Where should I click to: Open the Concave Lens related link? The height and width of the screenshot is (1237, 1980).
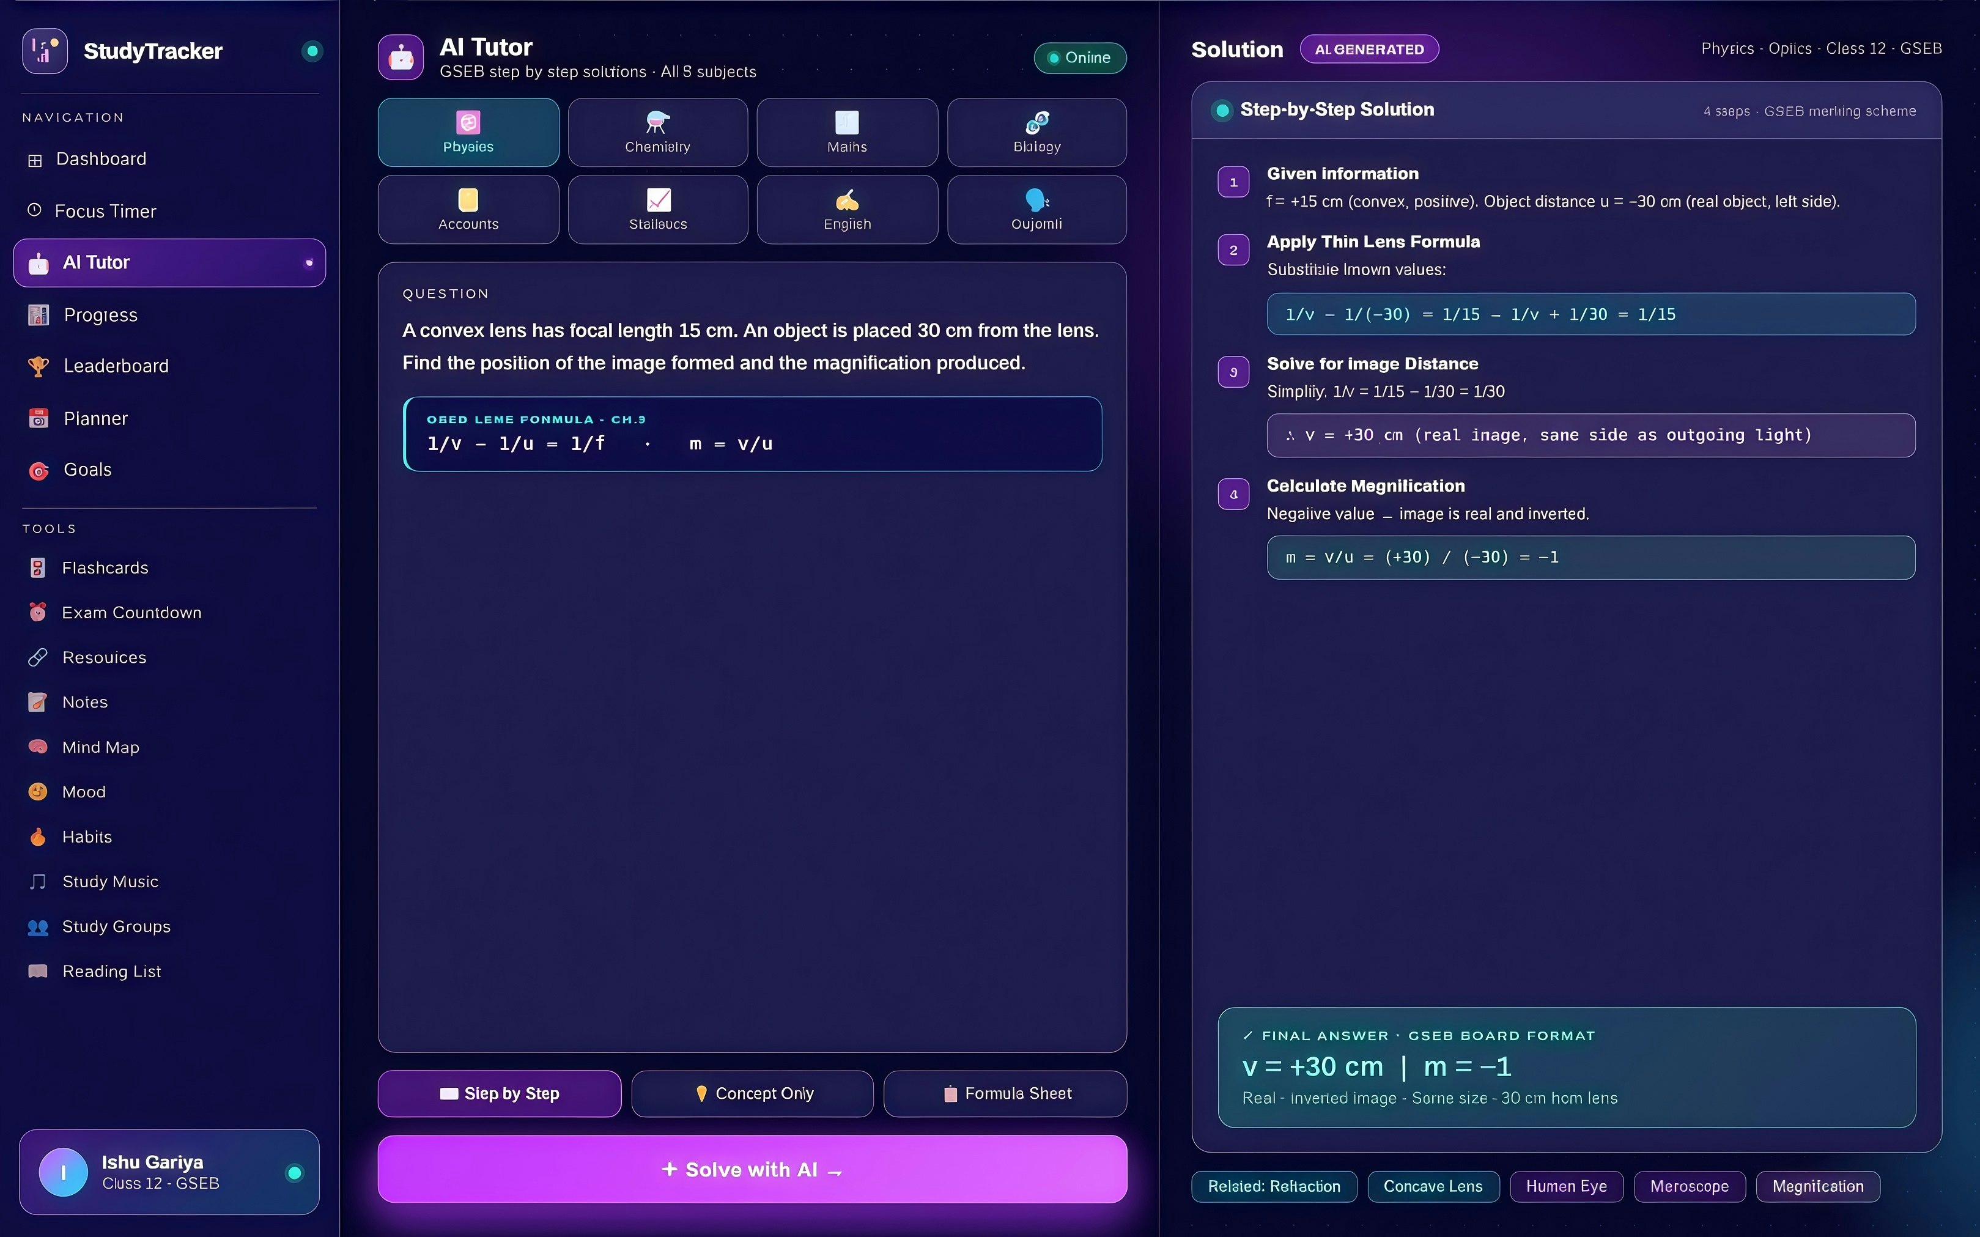(x=1433, y=1186)
